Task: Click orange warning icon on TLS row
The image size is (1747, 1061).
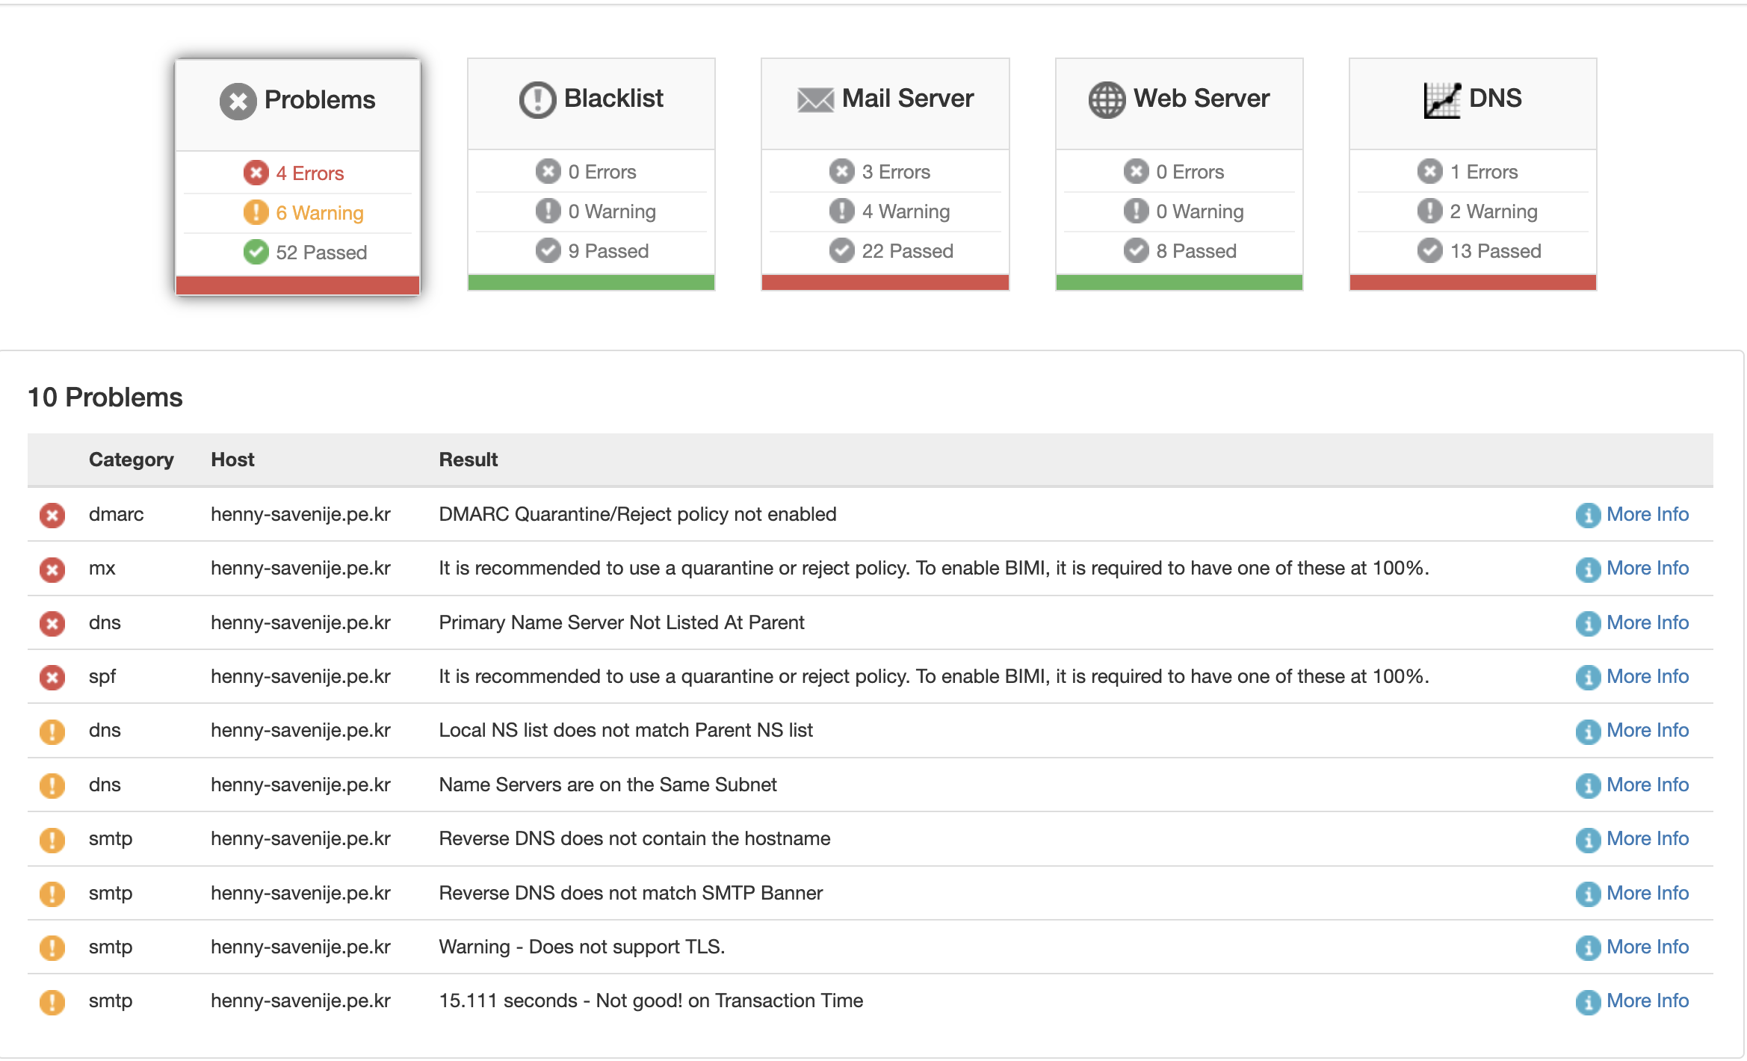Action: [52, 947]
